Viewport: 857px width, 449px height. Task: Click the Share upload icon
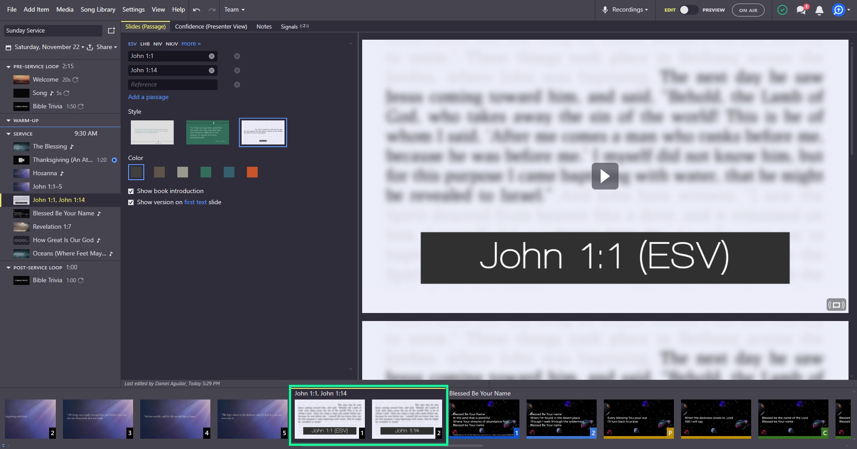[x=90, y=47]
